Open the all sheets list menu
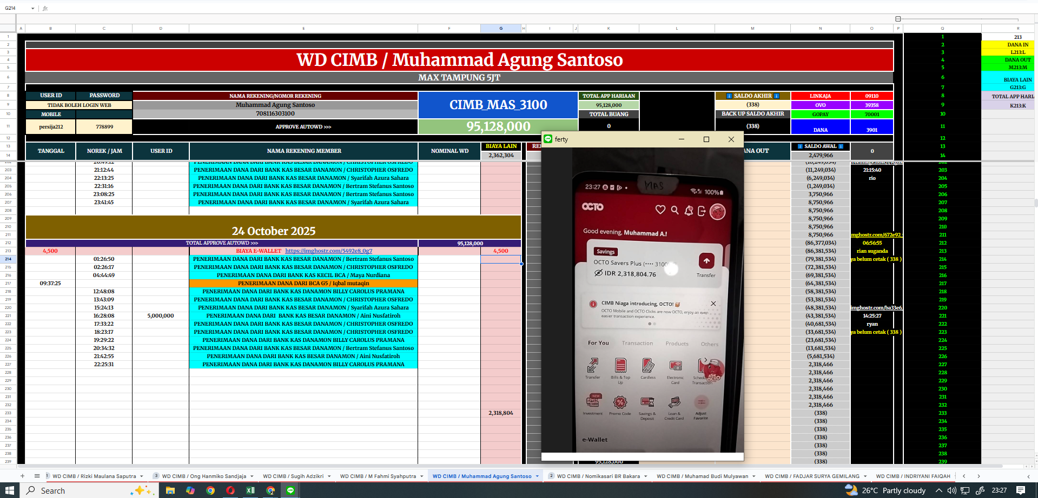Viewport: 1038px width, 498px height. tap(37, 476)
